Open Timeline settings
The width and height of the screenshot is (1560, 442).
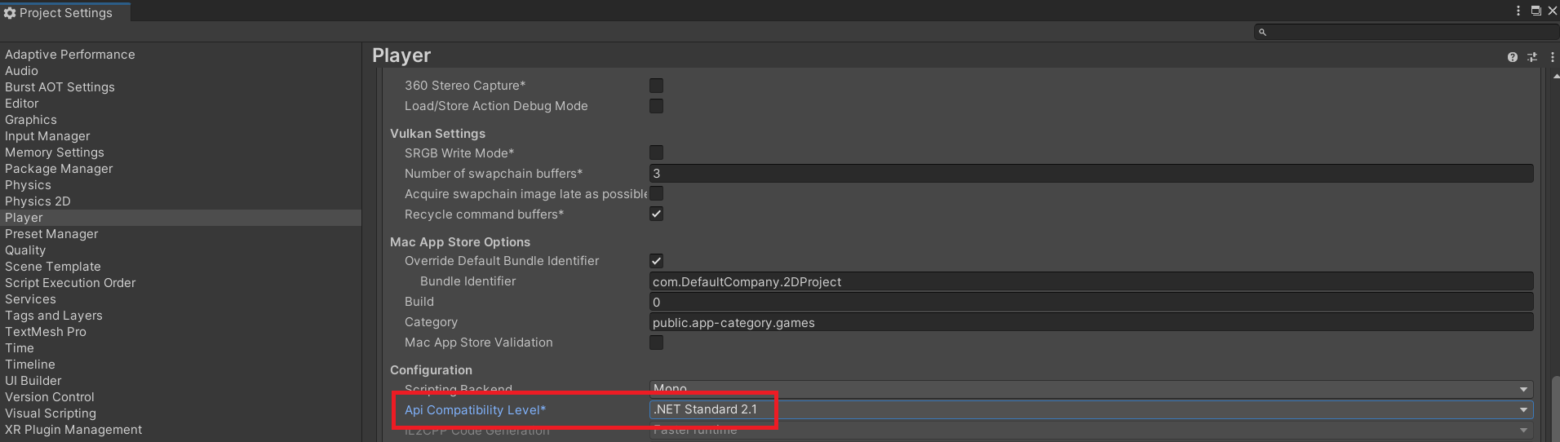(x=30, y=365)
